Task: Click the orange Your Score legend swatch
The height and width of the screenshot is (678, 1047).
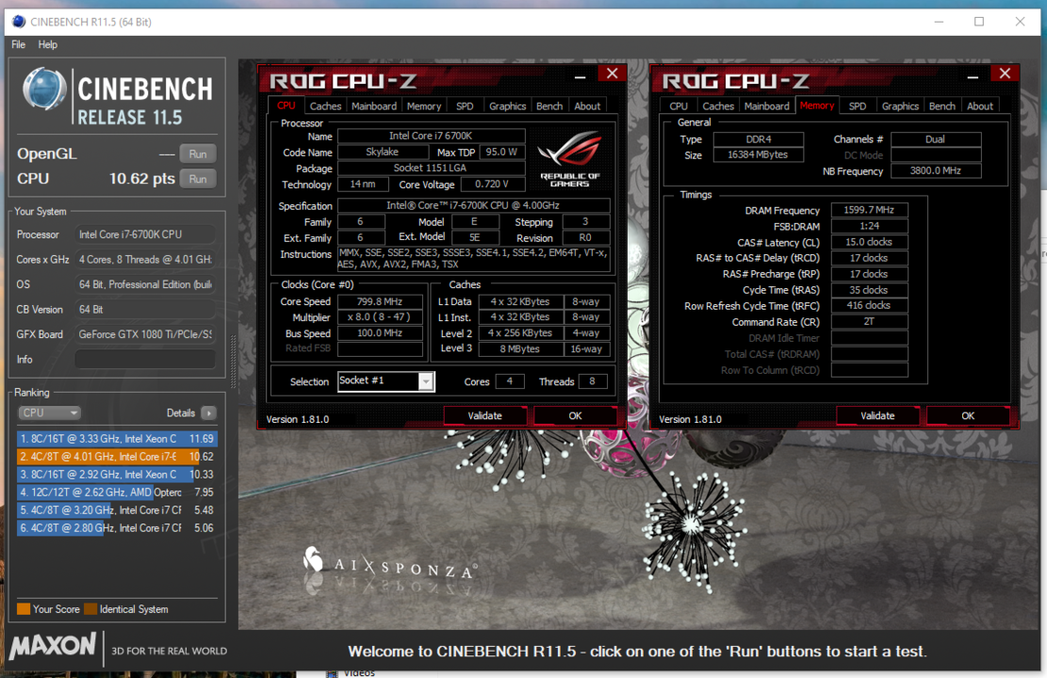Action: 24,609
